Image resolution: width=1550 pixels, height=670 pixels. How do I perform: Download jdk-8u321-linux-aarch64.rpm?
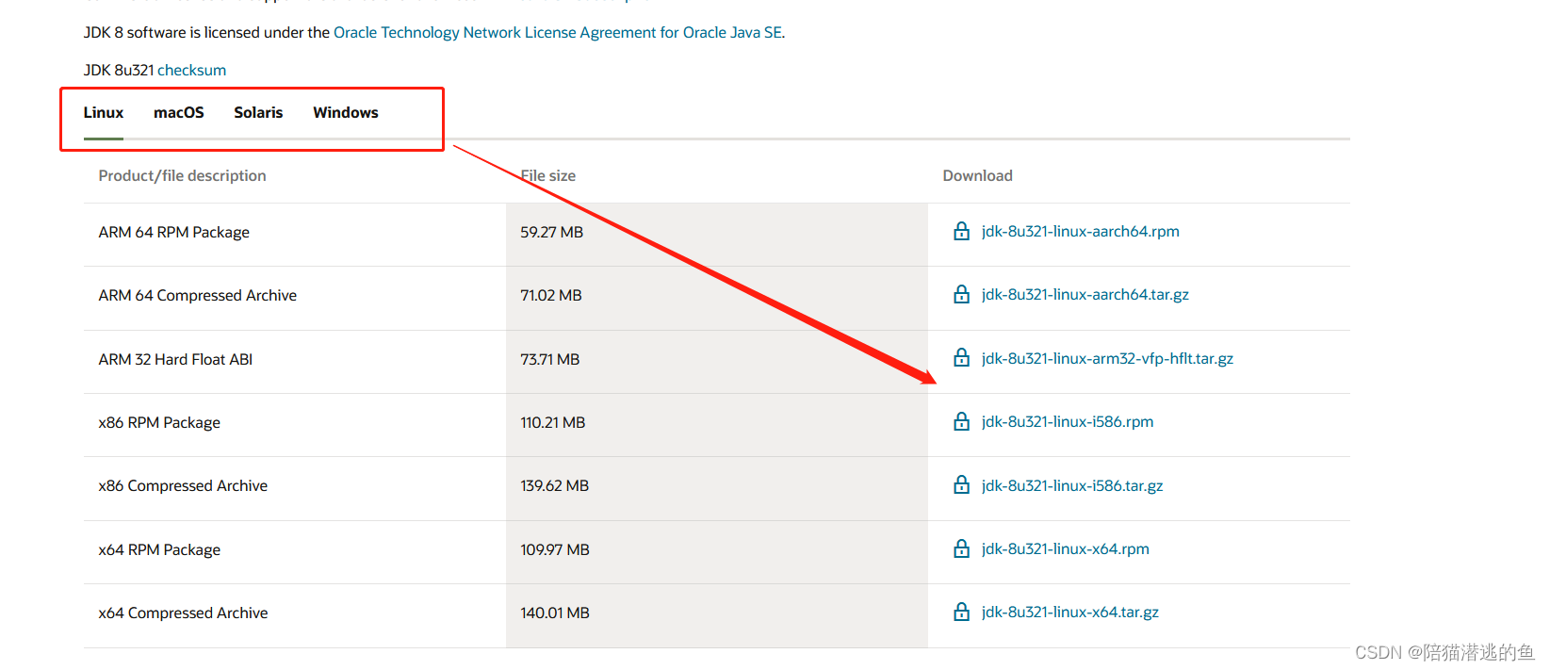click(1080, 231)
